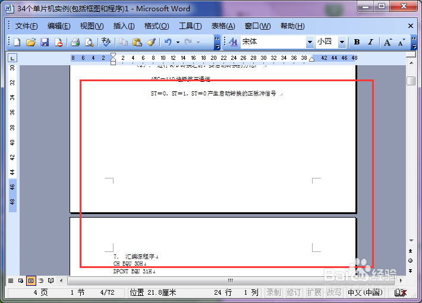Open the 帮助(H) menu
The image size is (422, 303).
[x=292, y=26]
